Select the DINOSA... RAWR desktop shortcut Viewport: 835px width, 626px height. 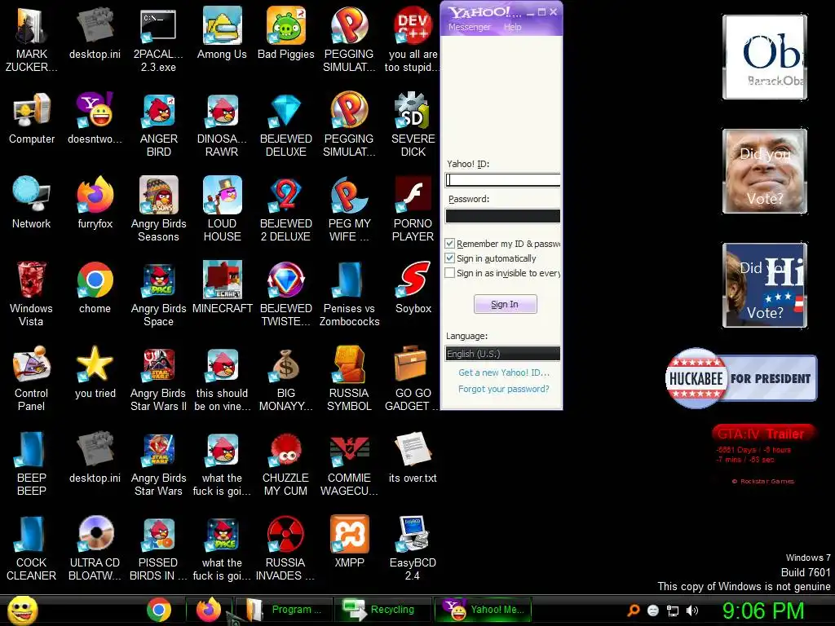point(222,125)
